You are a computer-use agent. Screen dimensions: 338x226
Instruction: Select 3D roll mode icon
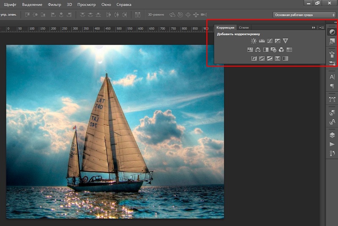point(180,15)
